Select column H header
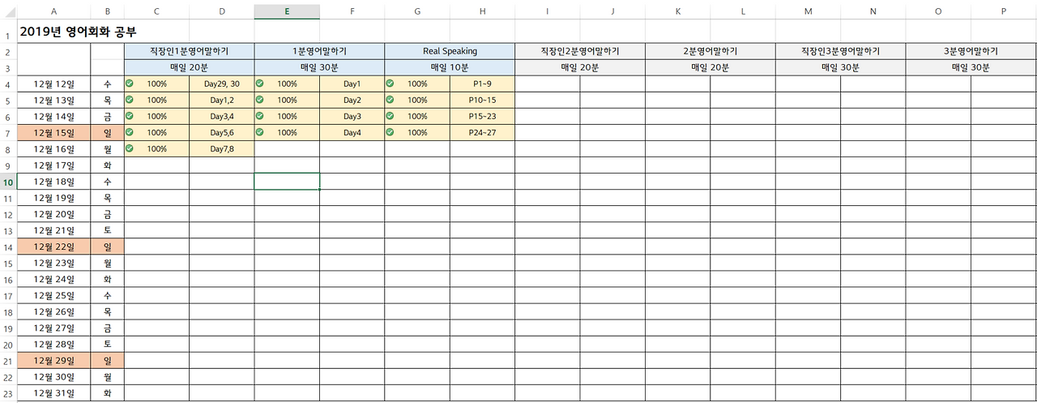The image size is (1037, 403). pos(482,11)
